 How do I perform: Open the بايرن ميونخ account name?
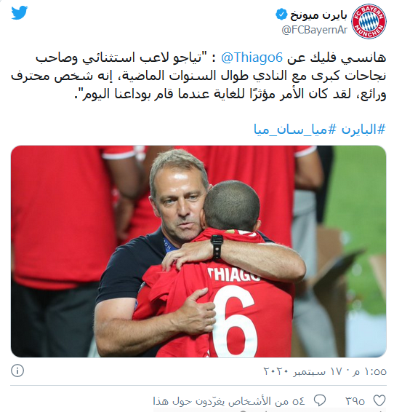point(318,15)
